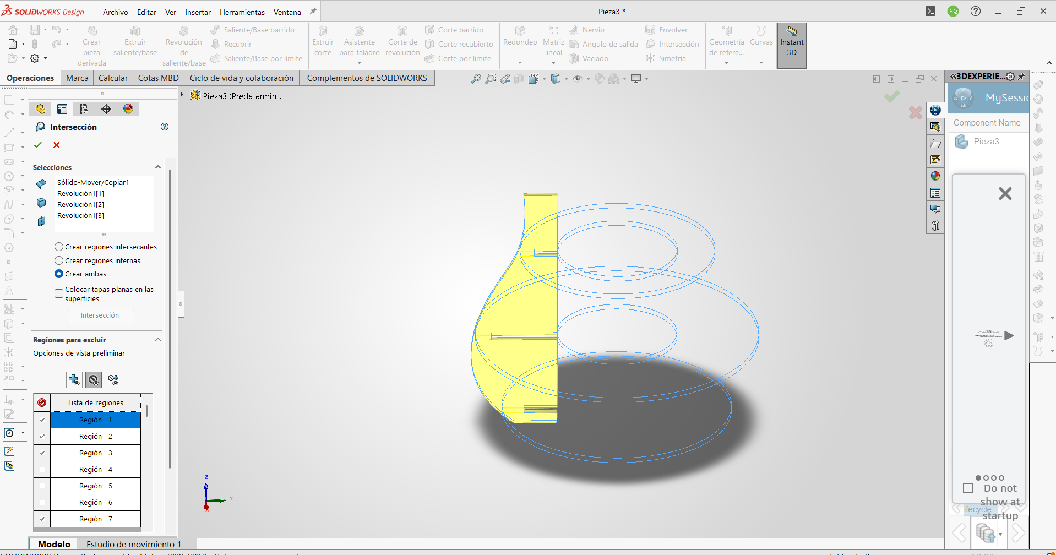Click the show included regions preview icon
This screenshot has height=555, width=1056.
pyautogui.click(x=74, y=379)
